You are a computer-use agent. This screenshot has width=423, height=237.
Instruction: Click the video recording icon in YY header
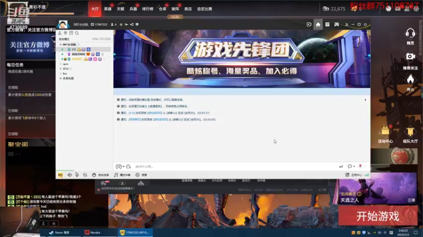309,24
